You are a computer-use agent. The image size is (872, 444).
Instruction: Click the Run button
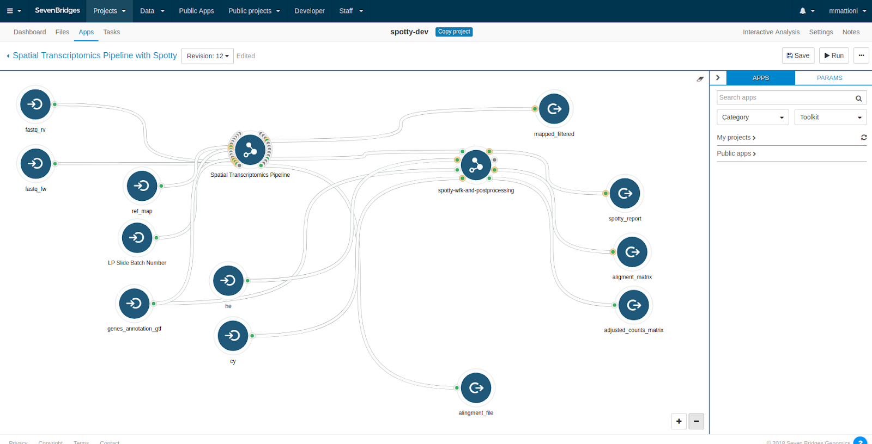834,55
